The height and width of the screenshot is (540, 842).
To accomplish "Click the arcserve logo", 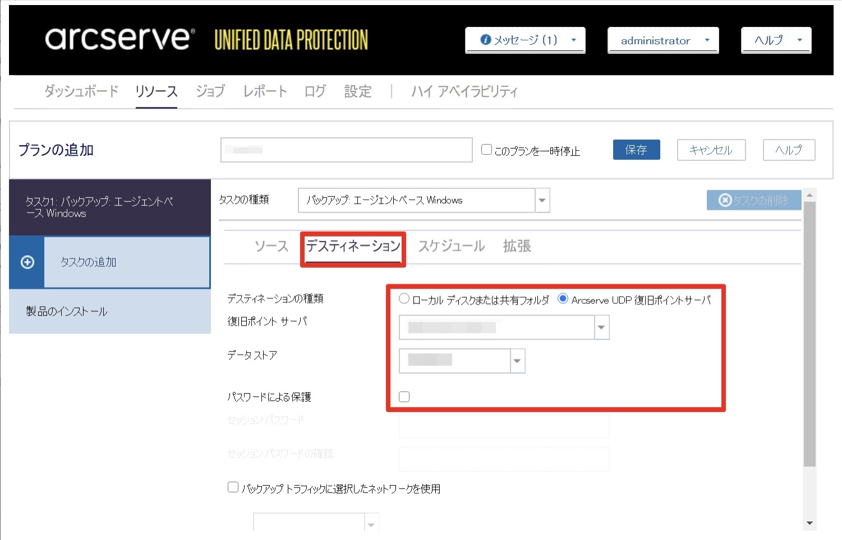I will coord(120,39).
